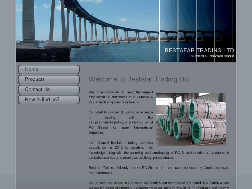
Task: Click the 'BESTAFAR TRADING LTD' banner title
Action: pos(199,50)
